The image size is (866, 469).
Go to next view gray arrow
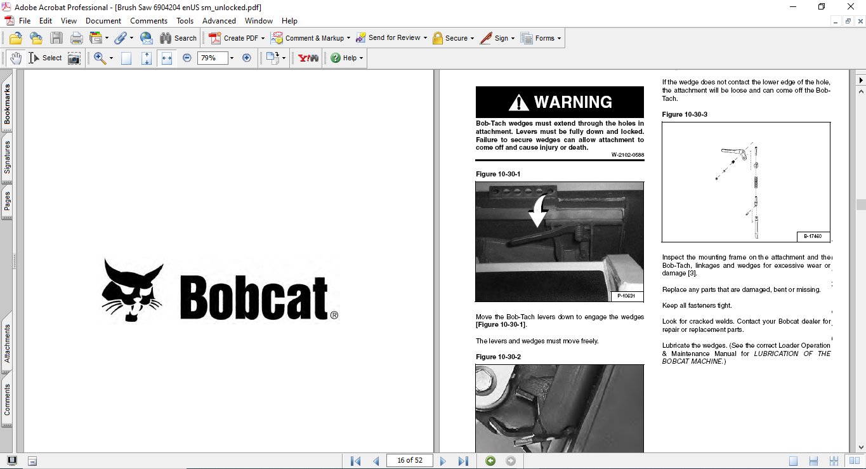(511, 461)
